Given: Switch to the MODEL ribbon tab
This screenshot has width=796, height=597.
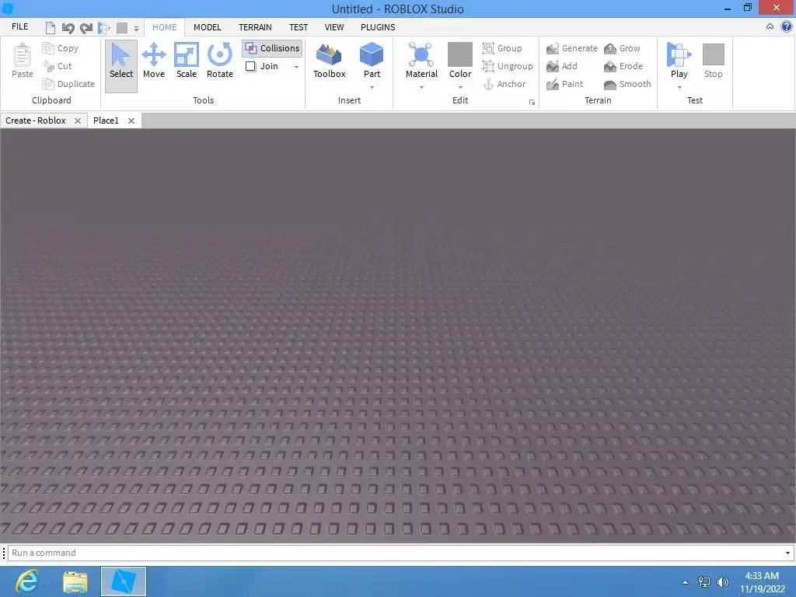Looking at the screenshot, I should click(207, 27).
